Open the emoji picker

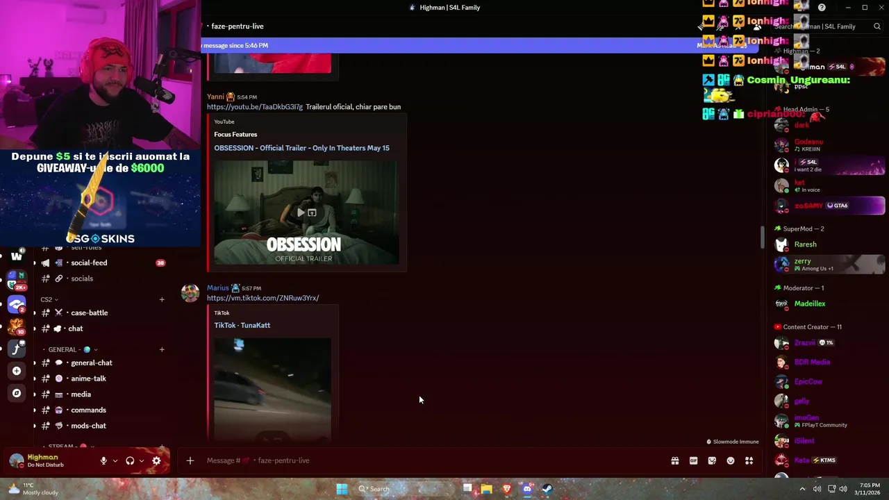coord(731,460)
